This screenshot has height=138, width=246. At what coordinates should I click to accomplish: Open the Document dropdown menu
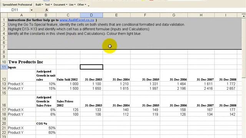[60, 5]
